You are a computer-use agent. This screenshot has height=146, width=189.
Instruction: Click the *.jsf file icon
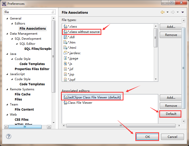click(66, 69)
